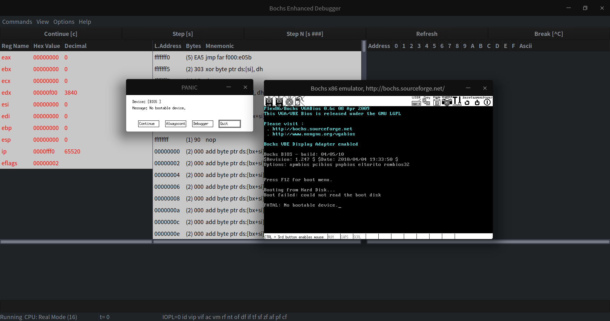The image size is (610, 321).
Task: Select disassembly line fffffff5 xor byte ptr
Action: (257, 69)
